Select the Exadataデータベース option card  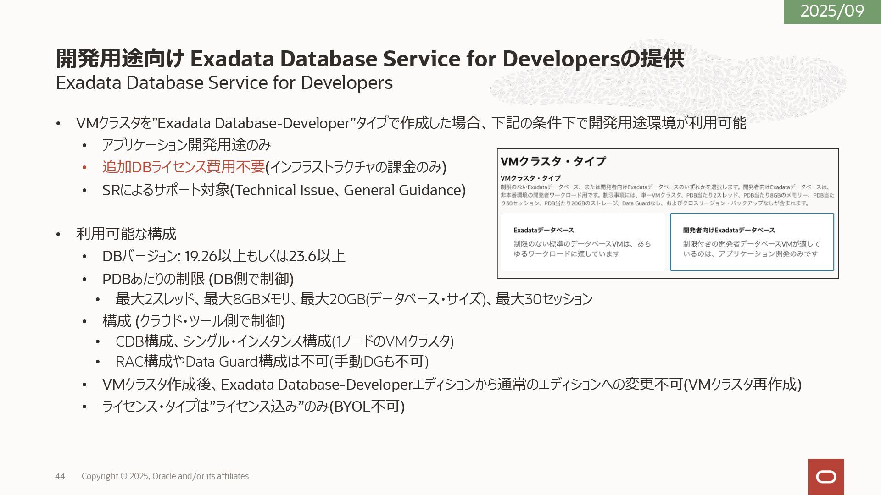[x=582, y=242]
